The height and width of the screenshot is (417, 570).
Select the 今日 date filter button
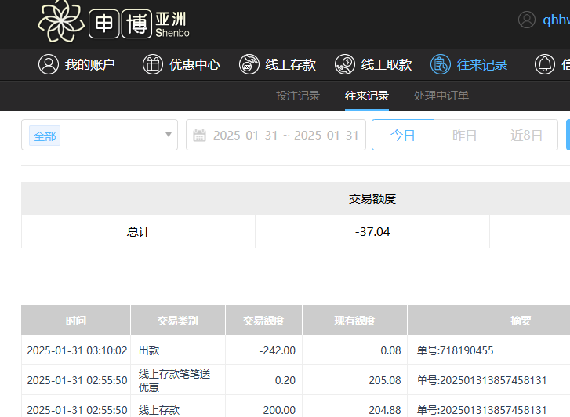coord(402,135)
